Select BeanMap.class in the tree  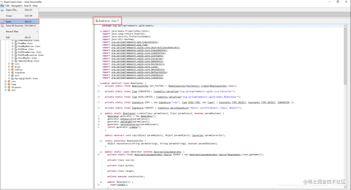(x=25, y=43)
